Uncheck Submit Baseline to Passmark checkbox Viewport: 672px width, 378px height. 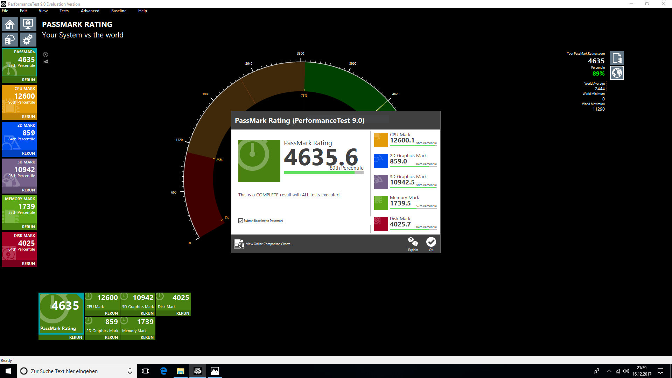(x=241, y=221)
